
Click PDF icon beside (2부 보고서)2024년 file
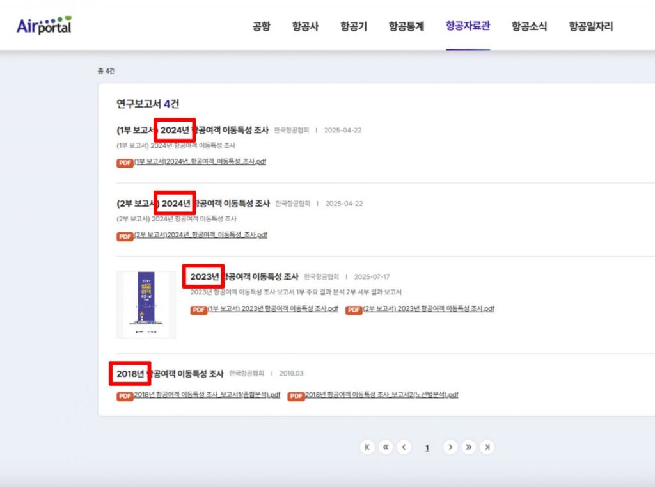coord(125,236)
